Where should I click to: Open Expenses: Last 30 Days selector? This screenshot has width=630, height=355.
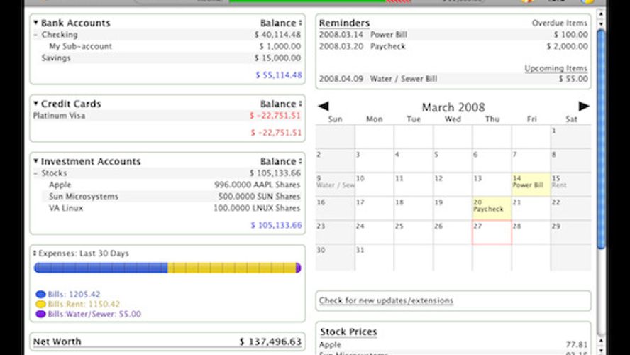click(x=35, y=253)
